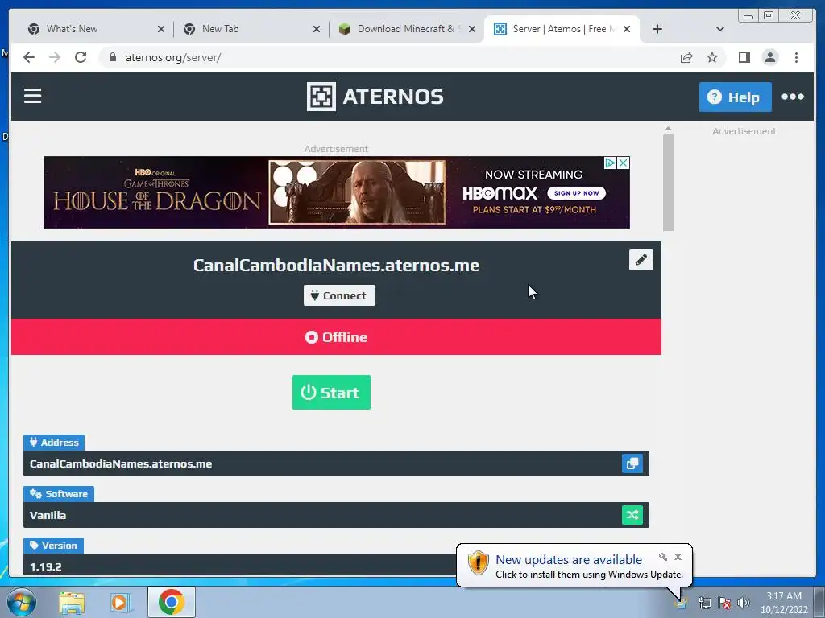Reload the Aternos page
This screenshot has height=618, width=825.
tap(81, 57)
